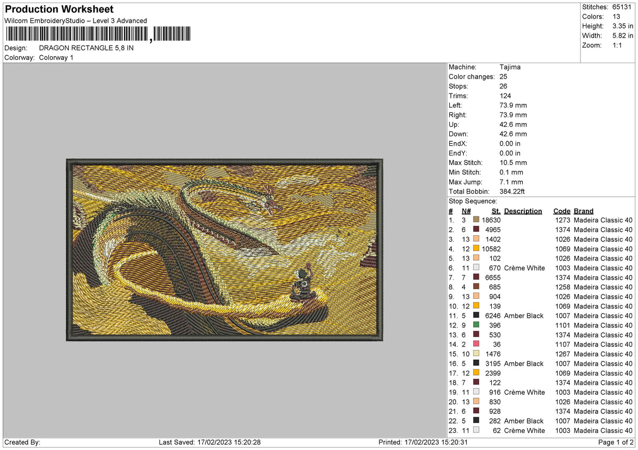Screen dimensions: 638x450
Task: Click Madeira Classic 40 in stop row 23
Action: click(x=603, y=430)
